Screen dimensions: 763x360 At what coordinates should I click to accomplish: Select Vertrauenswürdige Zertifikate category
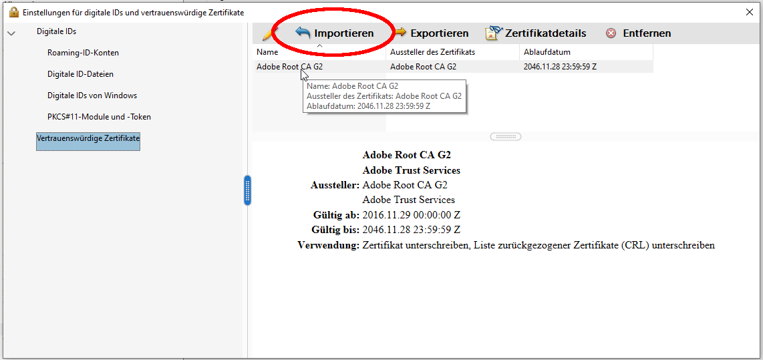coord(88,141)
